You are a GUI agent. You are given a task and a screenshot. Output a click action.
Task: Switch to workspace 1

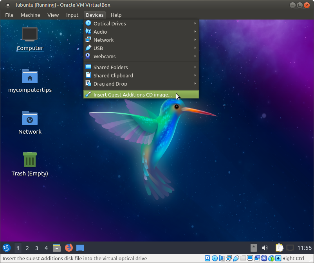18,248
